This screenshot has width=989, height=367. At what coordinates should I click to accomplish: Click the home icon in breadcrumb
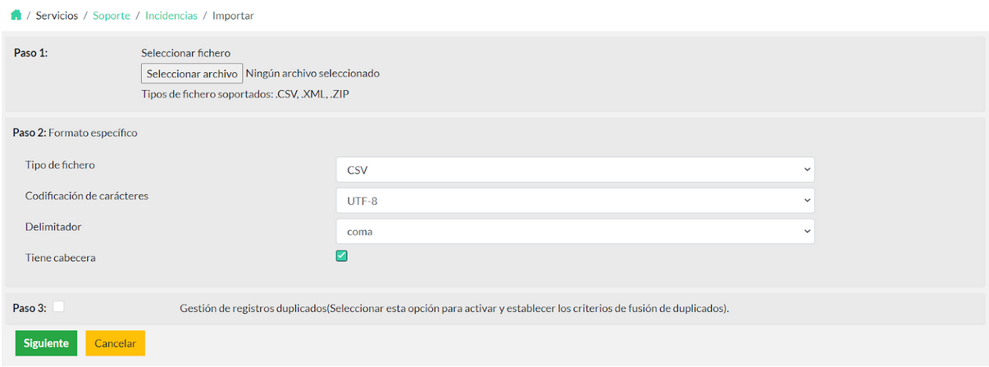16,16
